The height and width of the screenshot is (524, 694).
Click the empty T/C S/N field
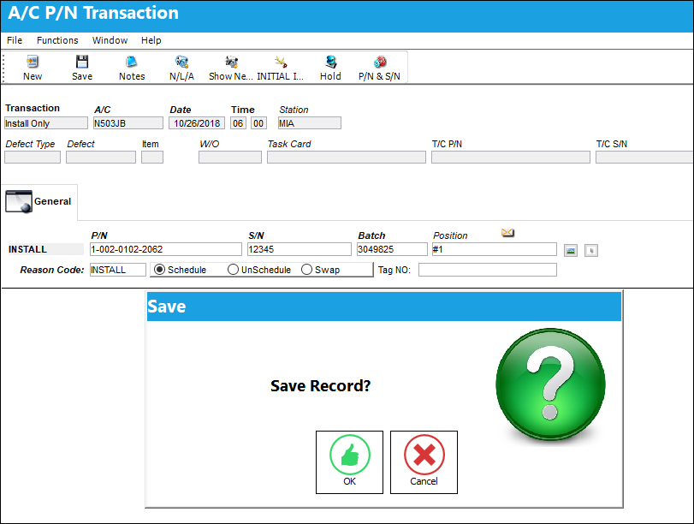[644, 158]
